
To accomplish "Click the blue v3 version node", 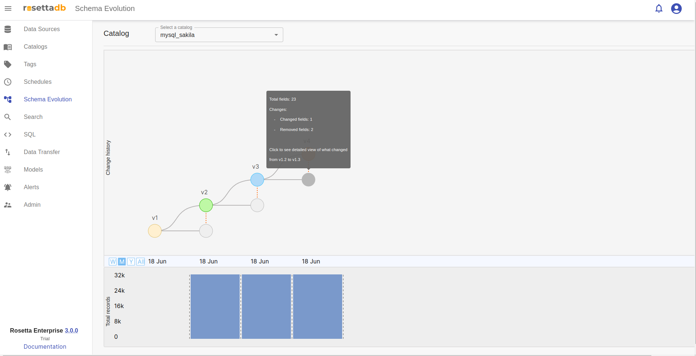I will (x=257, y=180).
